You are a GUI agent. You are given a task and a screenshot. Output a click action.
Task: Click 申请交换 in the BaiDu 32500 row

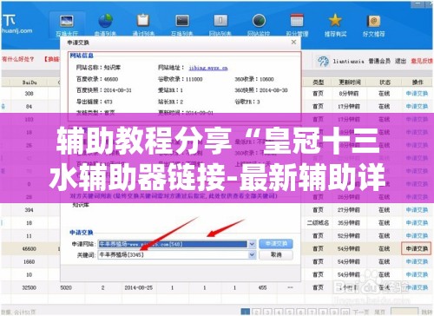417,287
